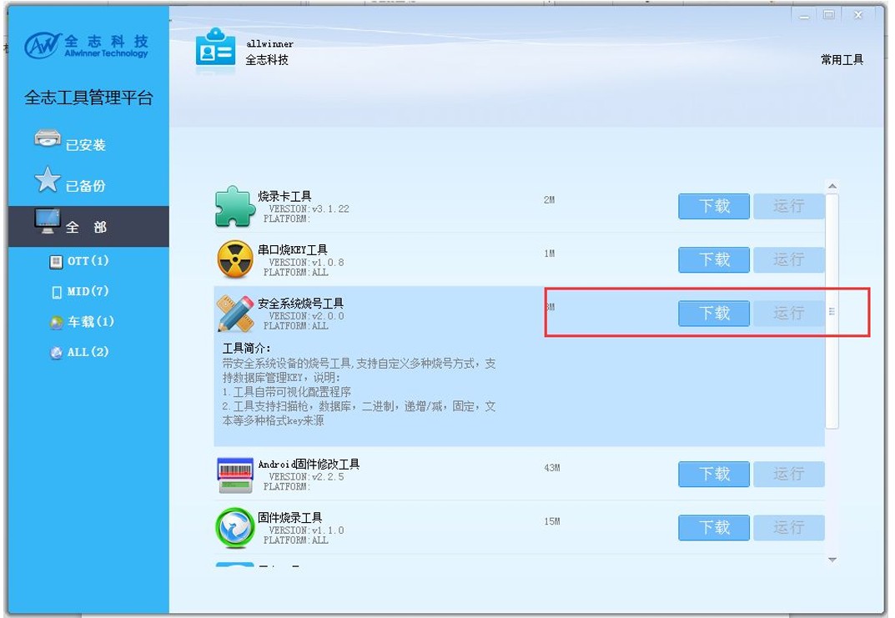Click the green circular 固件烧录工具 icon

234,528
